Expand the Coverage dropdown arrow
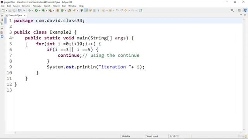248x139 pixels. tap(46, 10)
